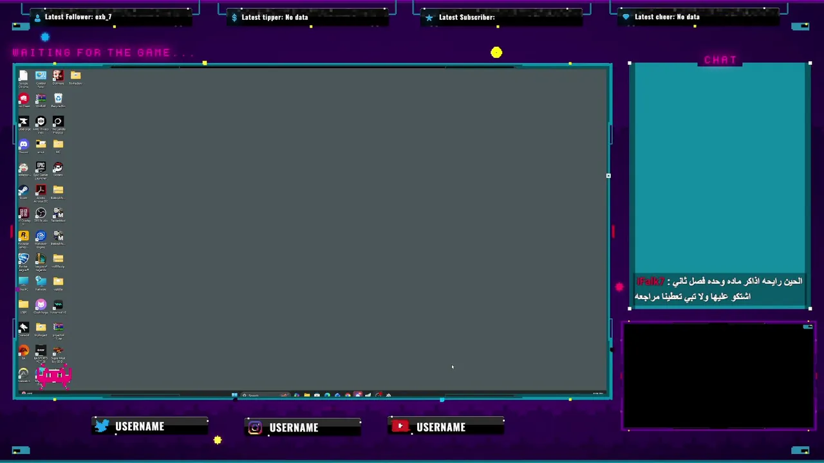Screen dimensions: 824x463
Task: Select The Callisto Protocol shortcut
Action: tap(58, 124)
